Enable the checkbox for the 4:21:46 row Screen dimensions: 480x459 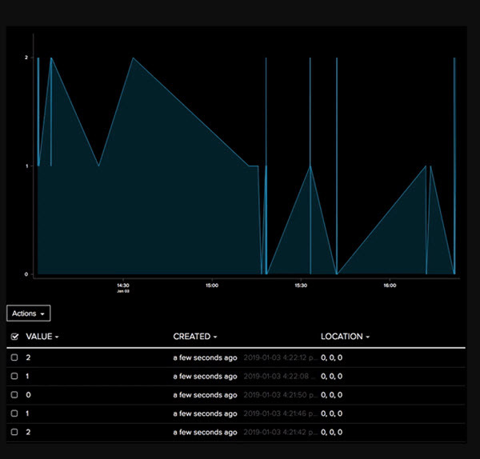click(14, 413)
